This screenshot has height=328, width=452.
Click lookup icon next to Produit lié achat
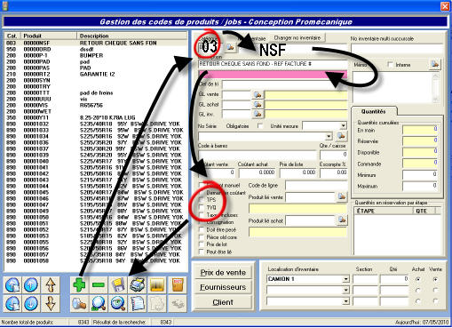[342, 220]
